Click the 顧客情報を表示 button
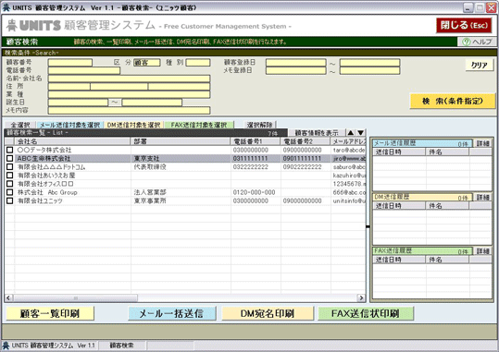499x352 pixels. tap(316, 133)
